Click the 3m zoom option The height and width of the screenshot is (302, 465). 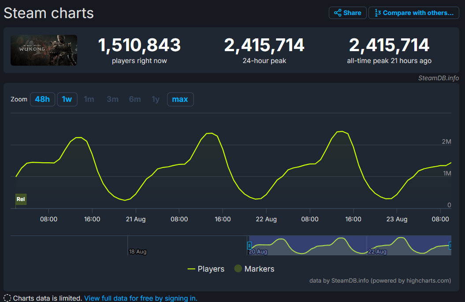[112, 99]
